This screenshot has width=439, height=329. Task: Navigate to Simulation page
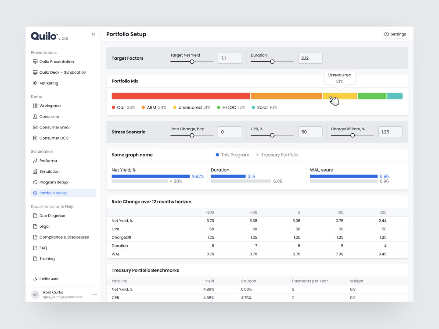coord(49,171)
